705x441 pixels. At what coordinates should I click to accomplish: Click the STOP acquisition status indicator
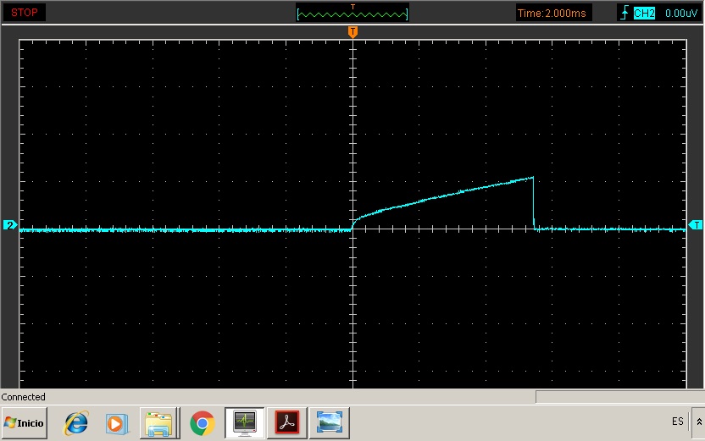point(24,13)
